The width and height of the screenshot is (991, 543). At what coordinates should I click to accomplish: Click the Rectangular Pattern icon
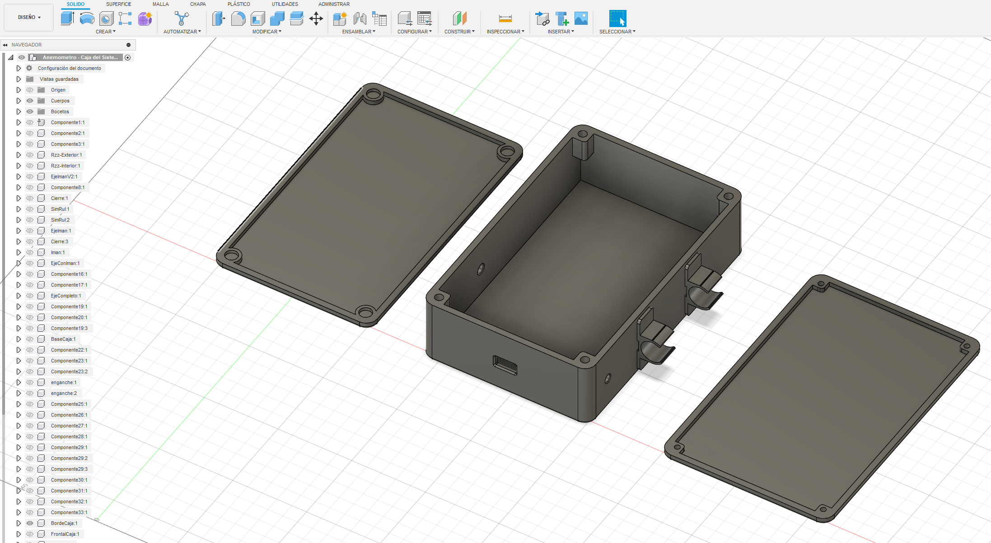point(125,19)
